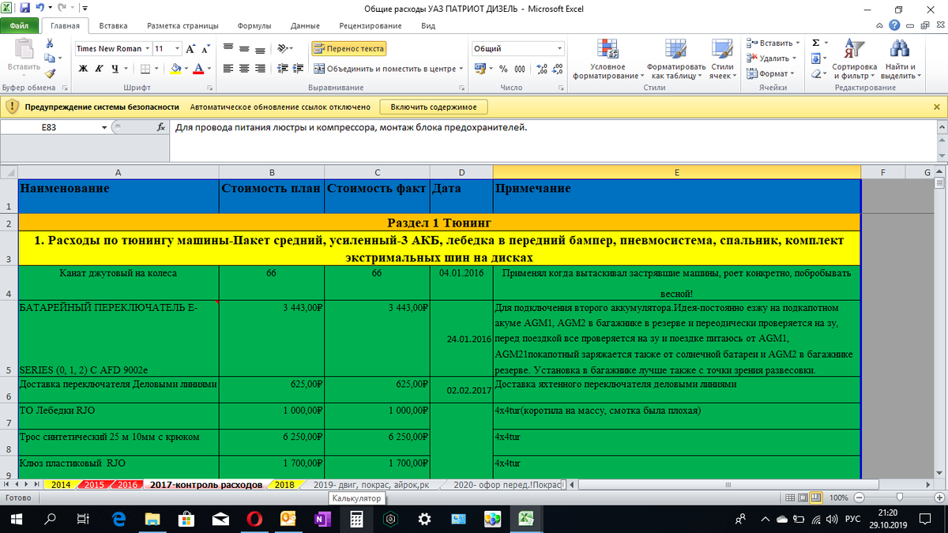
Task: Open the Файл tab
Action: point(19,25)
